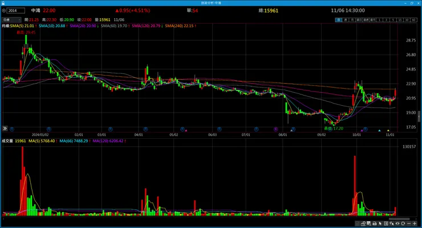The height and width of the screenshot is (228, 422).
Task: Expand the double-chevron panel at chart bottom-left
Action: tap(5, 128)
